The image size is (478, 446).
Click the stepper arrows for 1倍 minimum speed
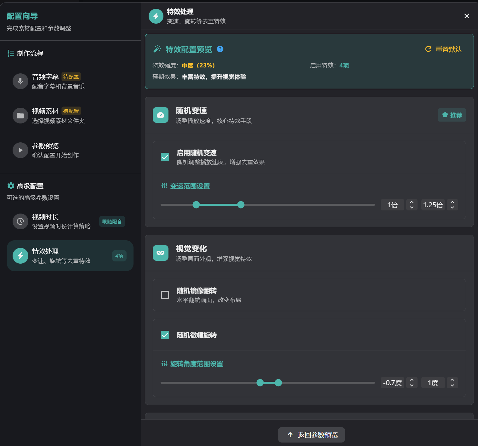coord(412,205)
